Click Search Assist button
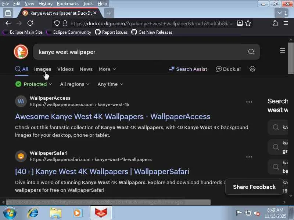The image size is (294, 220). pos(188,69)
